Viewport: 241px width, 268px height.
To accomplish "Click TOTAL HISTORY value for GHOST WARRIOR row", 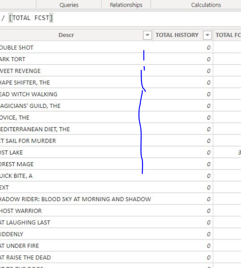I will pos(183,211).
